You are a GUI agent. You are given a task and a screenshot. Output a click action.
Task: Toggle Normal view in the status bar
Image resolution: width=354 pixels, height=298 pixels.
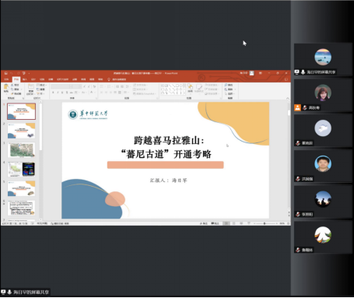pyautogui.click(x=226, y=223)
